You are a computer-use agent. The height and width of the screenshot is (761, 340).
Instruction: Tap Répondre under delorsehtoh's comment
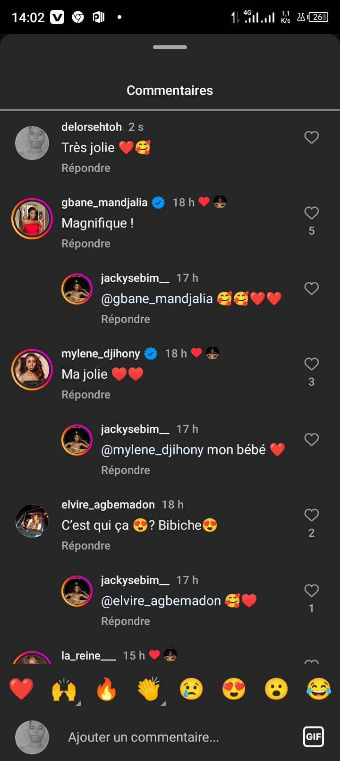coord(86,168)
